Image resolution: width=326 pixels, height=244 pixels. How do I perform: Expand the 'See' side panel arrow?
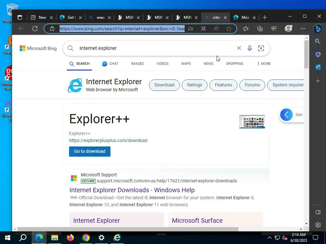click(286, 115)
